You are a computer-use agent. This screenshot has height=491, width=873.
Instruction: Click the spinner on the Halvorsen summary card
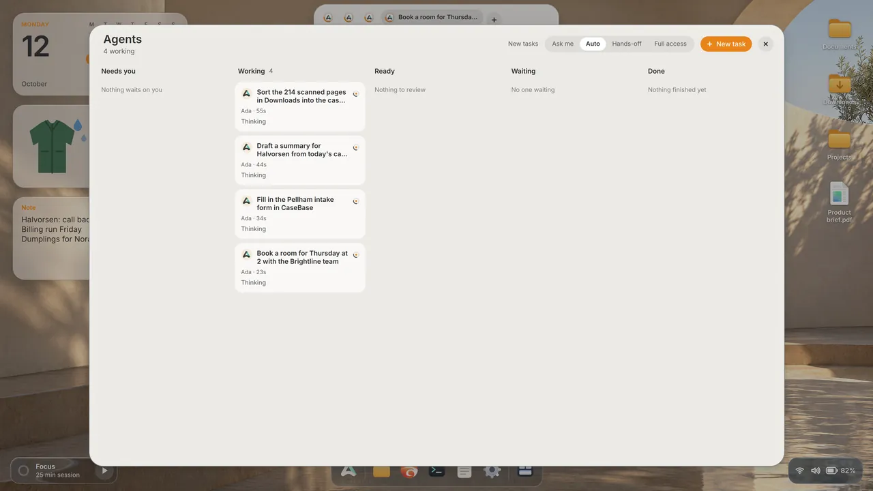pos(355,147)
